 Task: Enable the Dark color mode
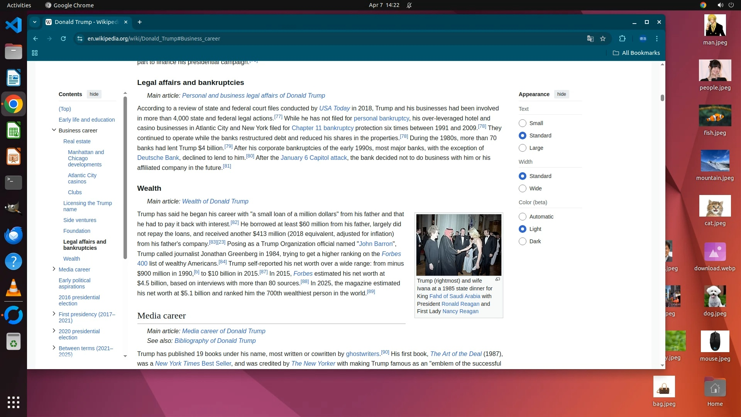523,241
